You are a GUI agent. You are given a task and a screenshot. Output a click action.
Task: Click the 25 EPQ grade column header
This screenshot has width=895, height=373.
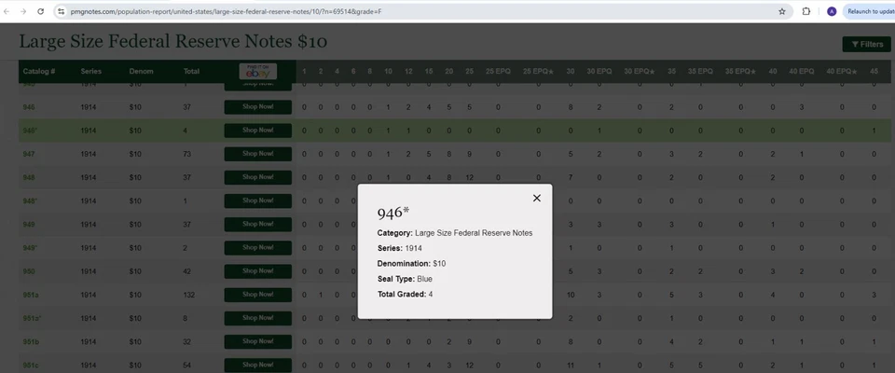[498, 72]
